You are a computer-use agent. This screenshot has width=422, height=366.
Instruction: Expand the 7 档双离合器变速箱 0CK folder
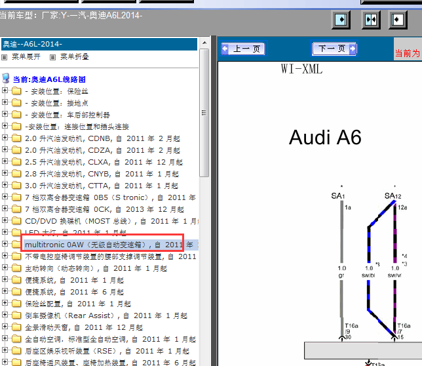tap(5, 209)
